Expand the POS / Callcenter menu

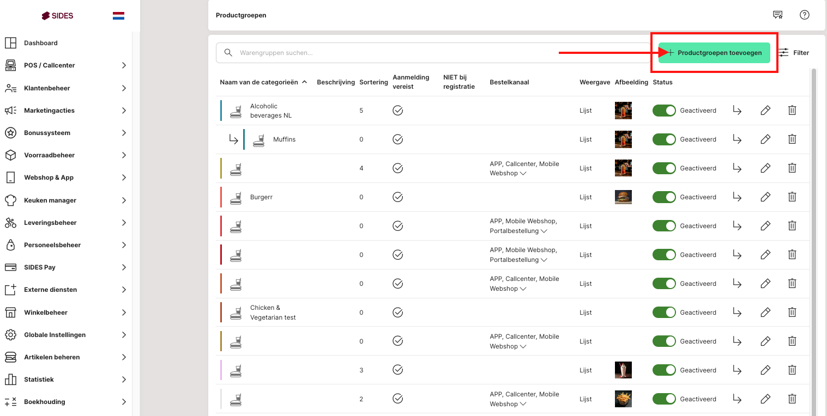(x=65, y=65)
